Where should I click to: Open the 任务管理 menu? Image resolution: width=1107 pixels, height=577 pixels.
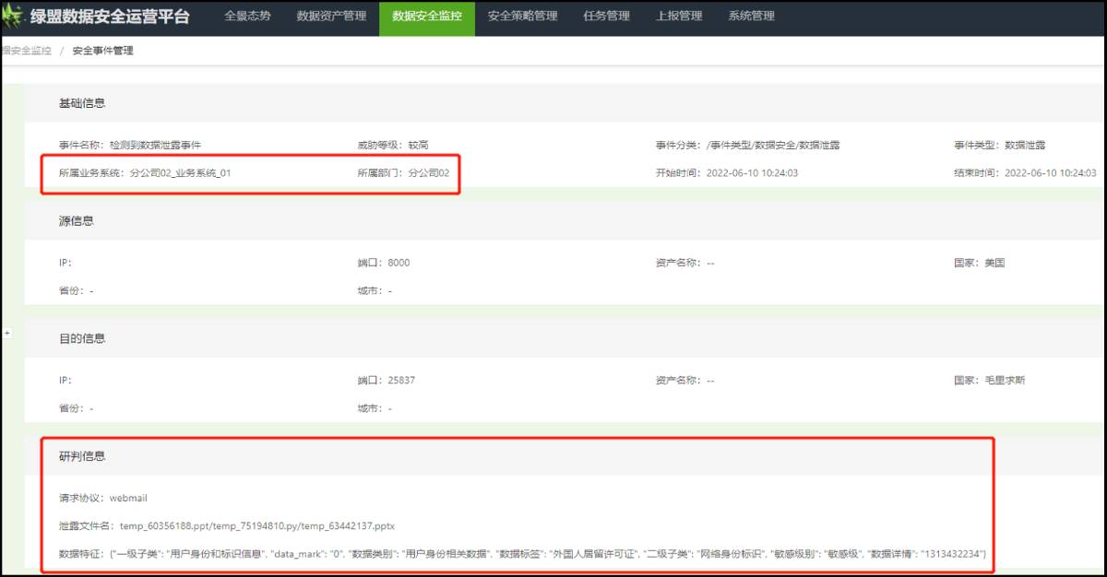[x=607, y=17]
